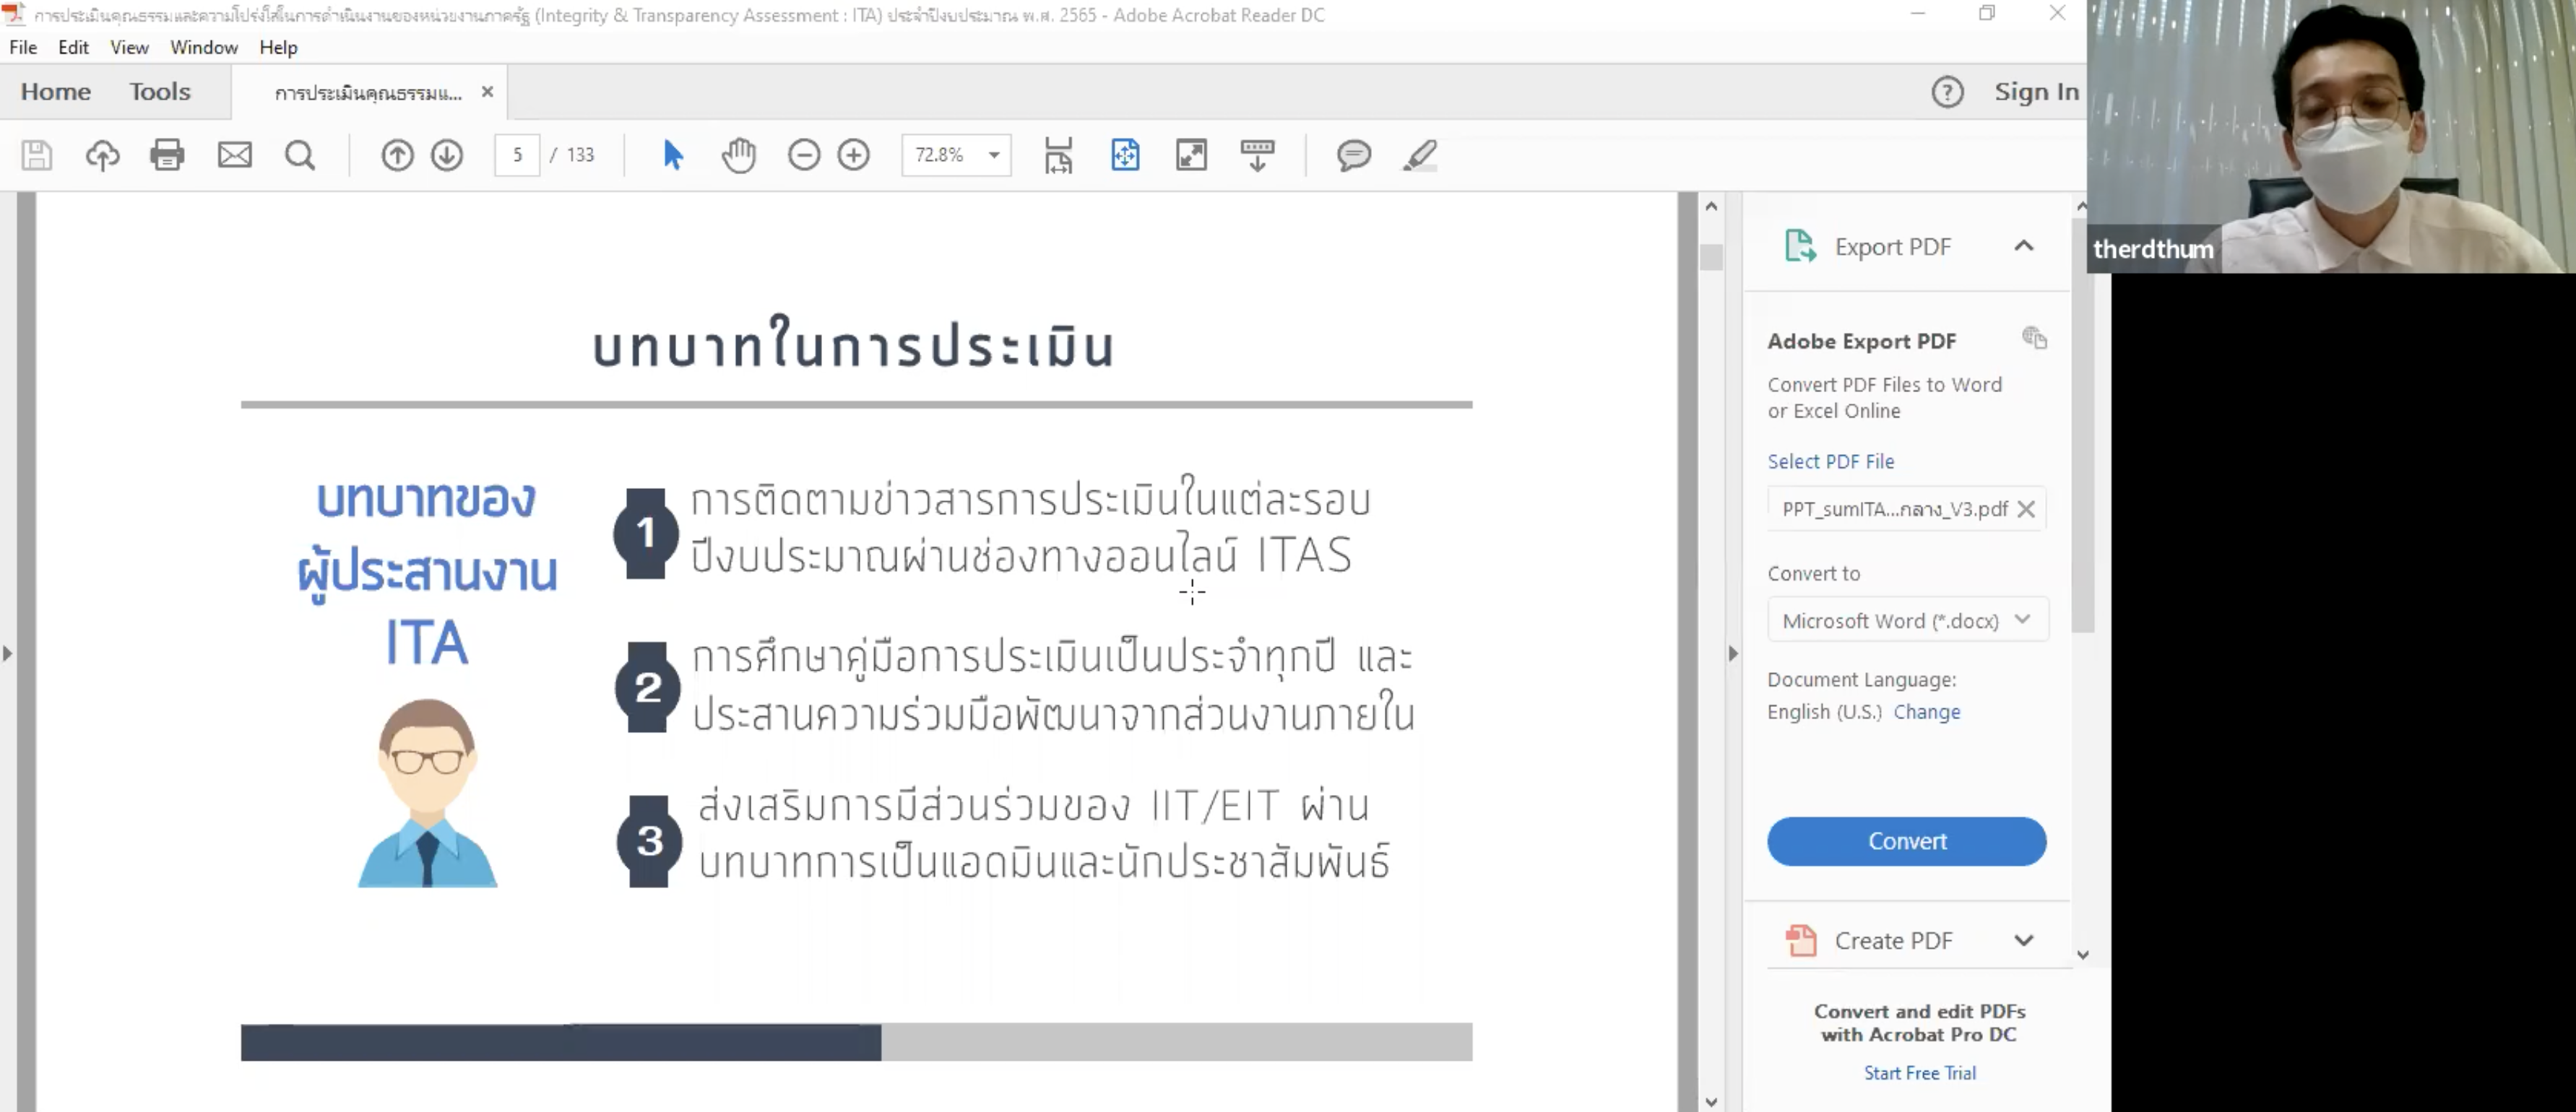Click the email envelope icon
This screenshot has width=2576, height=1112.
pos(235,155)
